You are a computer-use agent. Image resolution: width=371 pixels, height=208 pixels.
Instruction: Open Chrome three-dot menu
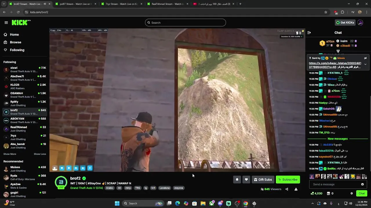coord(367,12)
